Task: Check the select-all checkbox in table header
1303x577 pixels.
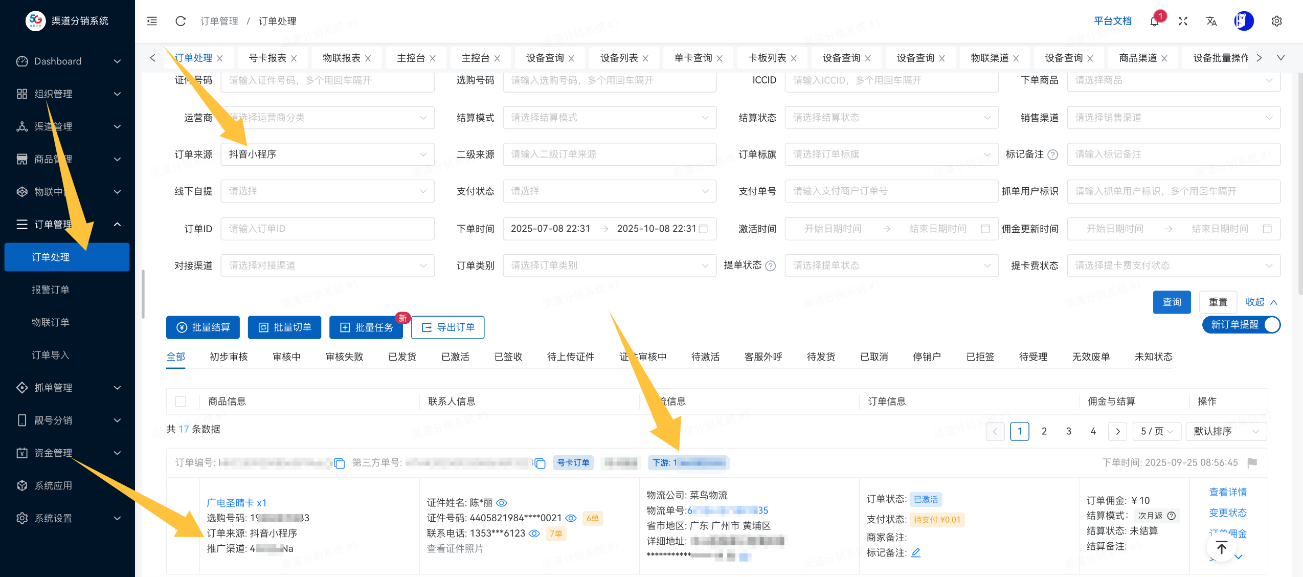Action: [181, 402]
